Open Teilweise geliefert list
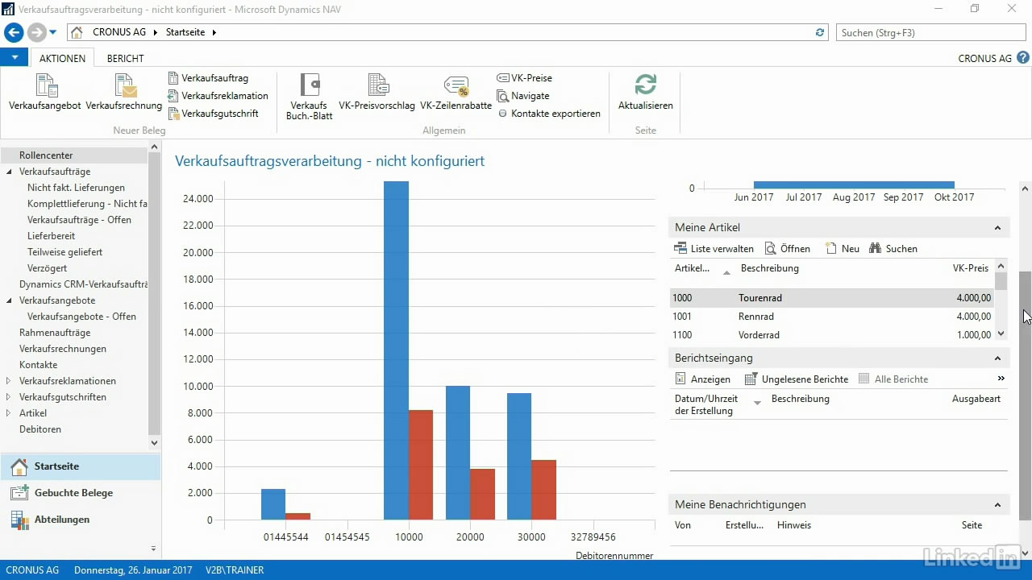 (64, 252)
